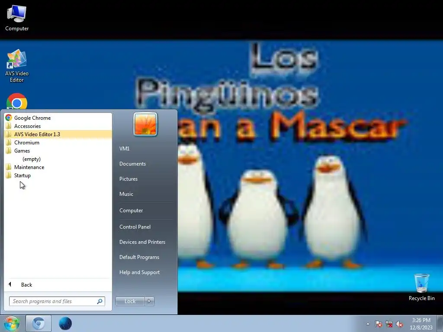Click the folder icon next to Maintenance
The image size is (443, 332).
point(9,167)
